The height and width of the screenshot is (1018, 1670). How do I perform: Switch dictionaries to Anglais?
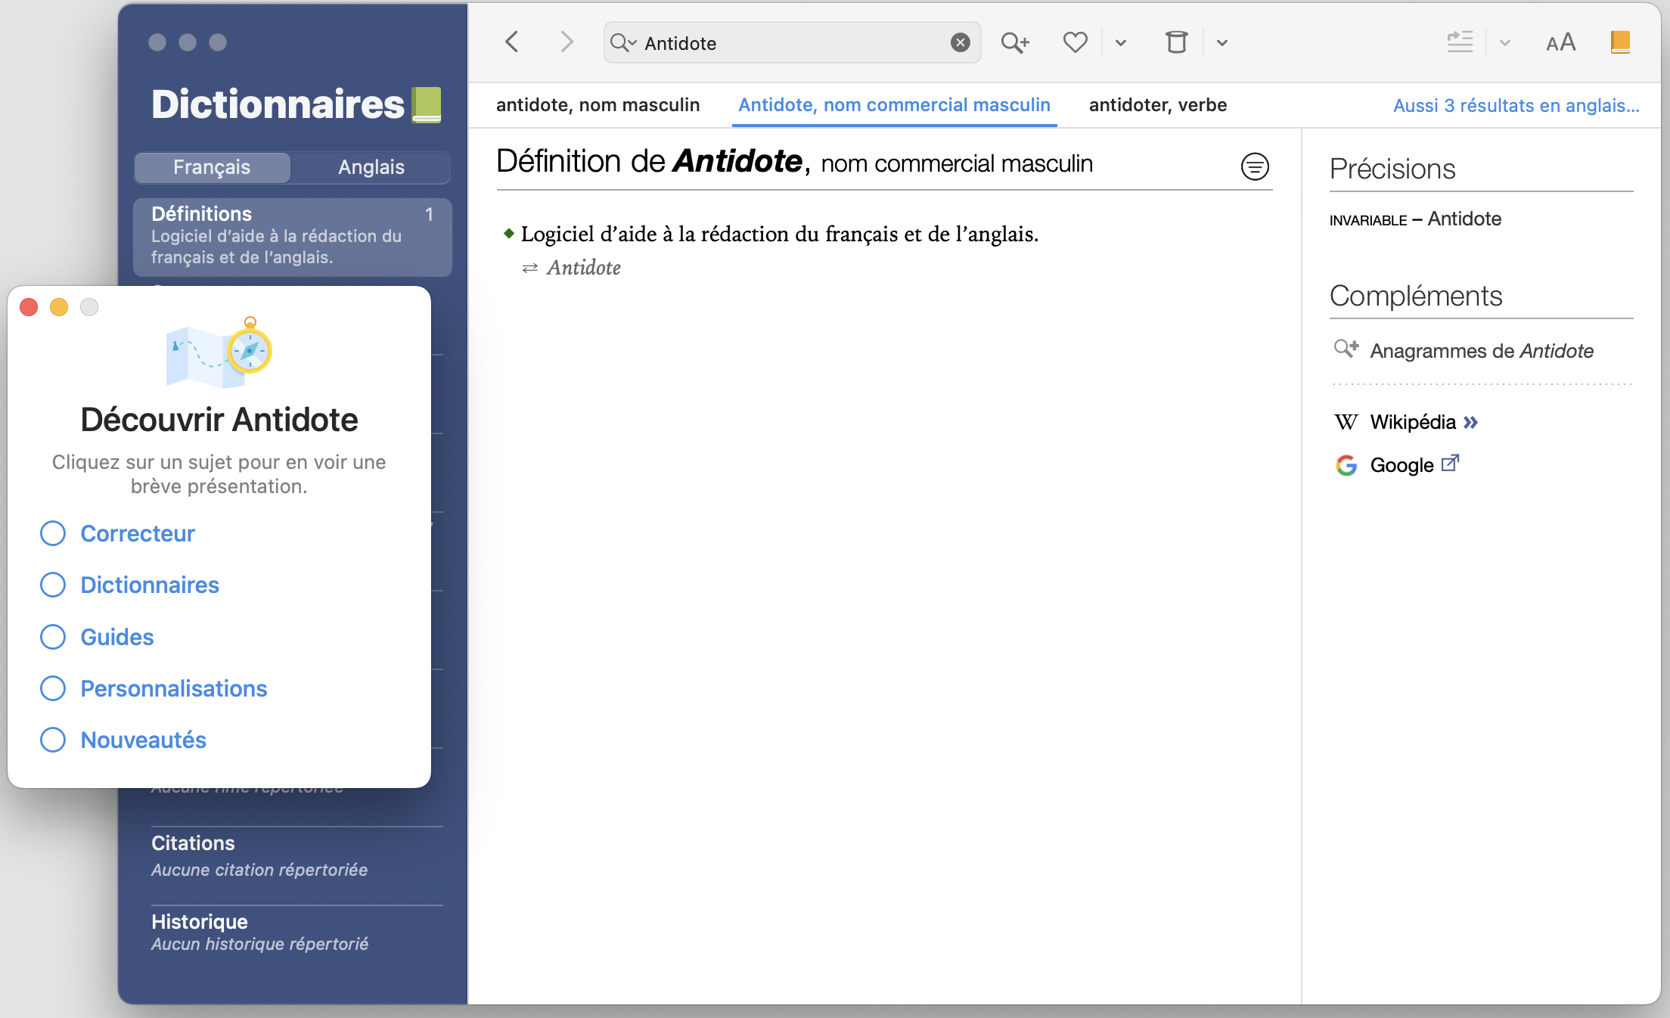click(371, 167)
